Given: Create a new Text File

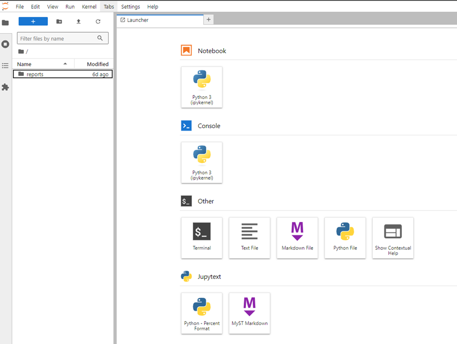Looking at the screenshot, I should coord(249,238).
